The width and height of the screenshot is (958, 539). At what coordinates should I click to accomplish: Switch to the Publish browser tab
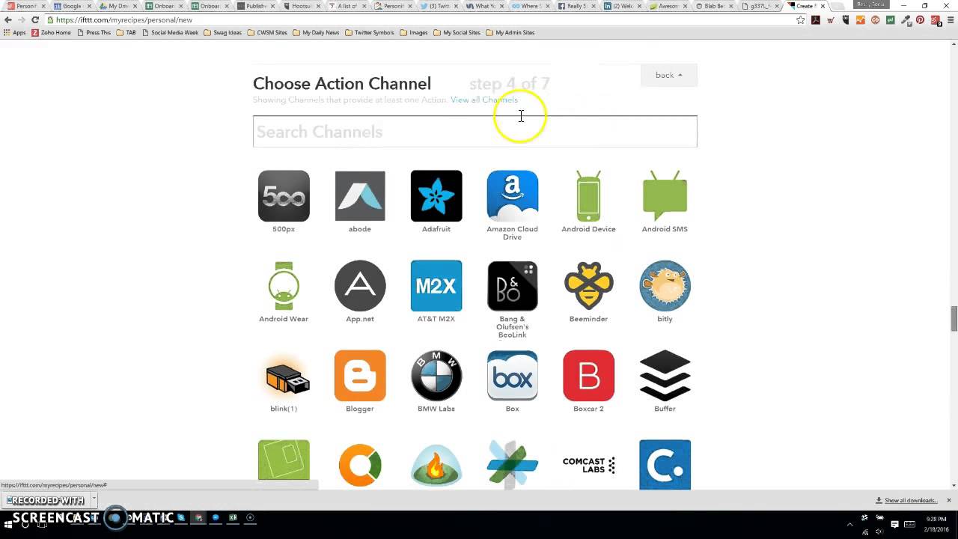(x=254, y=6)
